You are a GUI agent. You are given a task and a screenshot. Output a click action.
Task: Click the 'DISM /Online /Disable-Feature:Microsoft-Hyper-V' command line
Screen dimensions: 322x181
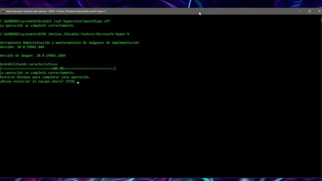tap(65, 34)
